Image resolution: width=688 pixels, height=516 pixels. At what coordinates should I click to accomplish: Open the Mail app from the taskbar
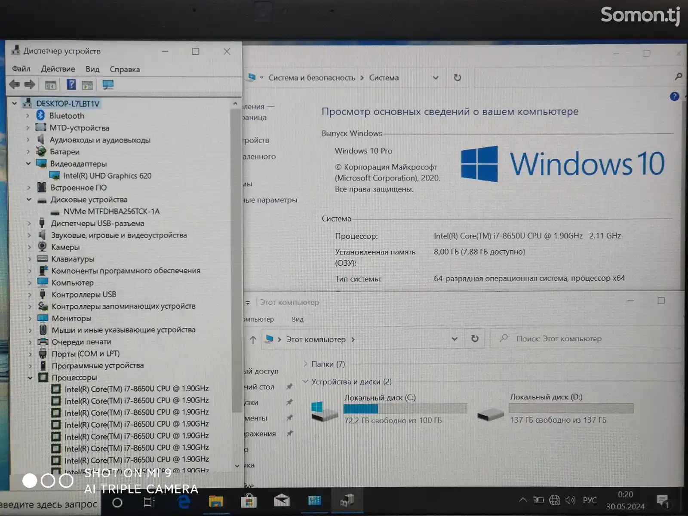pyautogui.click(x=282, y=500)
